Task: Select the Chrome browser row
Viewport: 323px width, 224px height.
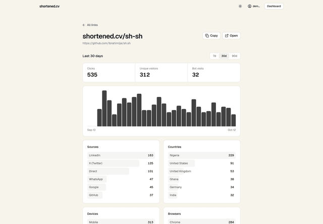Action: click(202, 221)
